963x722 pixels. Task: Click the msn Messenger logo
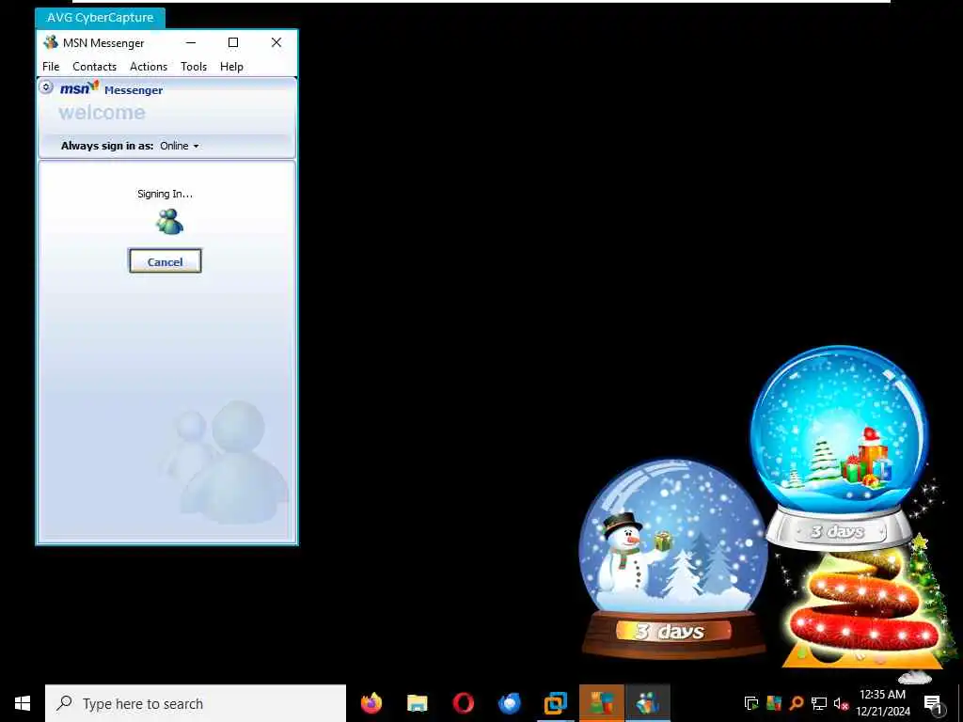tap(111, 89)
